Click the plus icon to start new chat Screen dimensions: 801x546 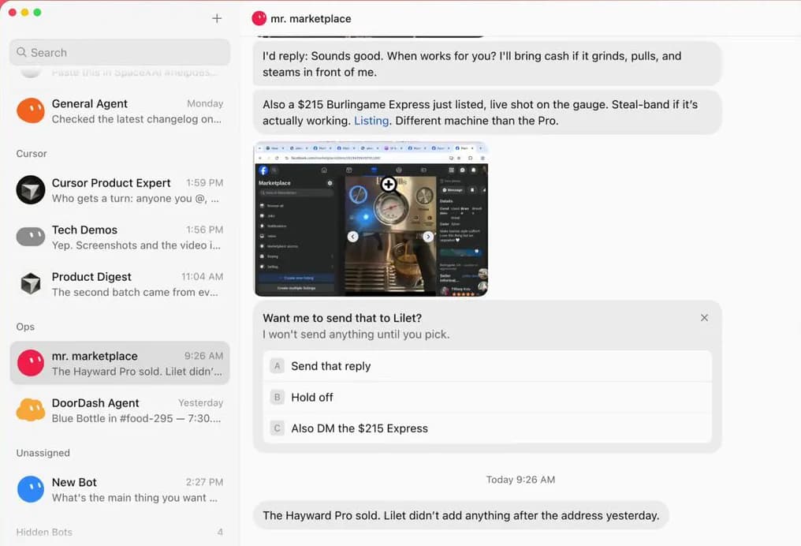(217, 18)
